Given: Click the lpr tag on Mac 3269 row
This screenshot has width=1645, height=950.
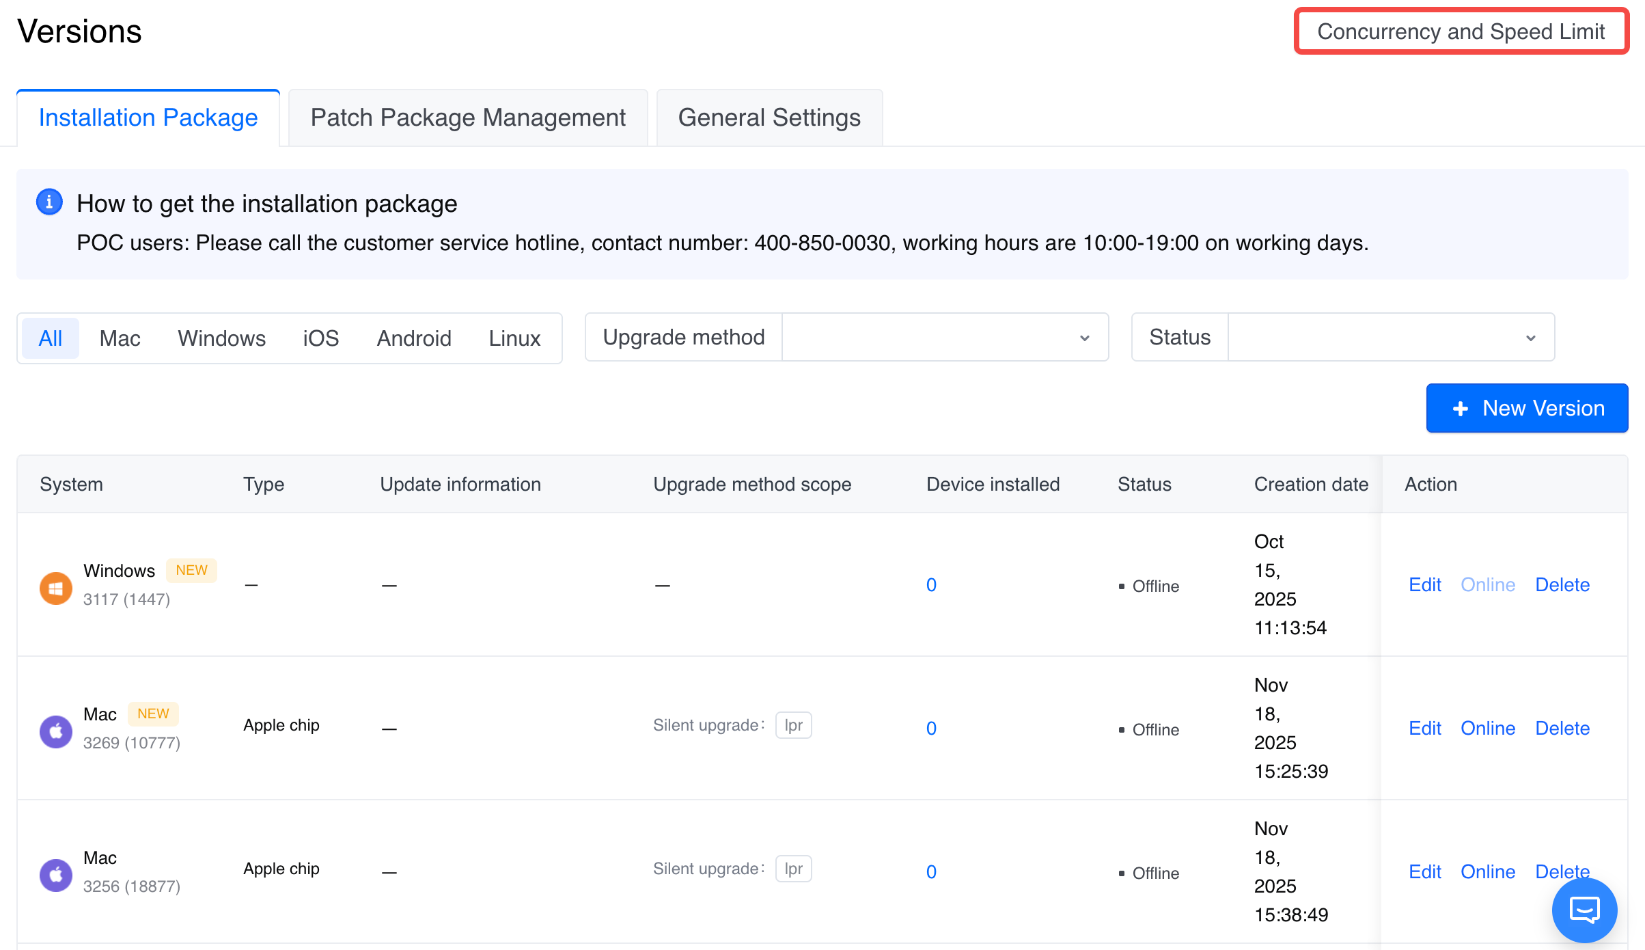Looking at the screenshot, I should 793,725.
